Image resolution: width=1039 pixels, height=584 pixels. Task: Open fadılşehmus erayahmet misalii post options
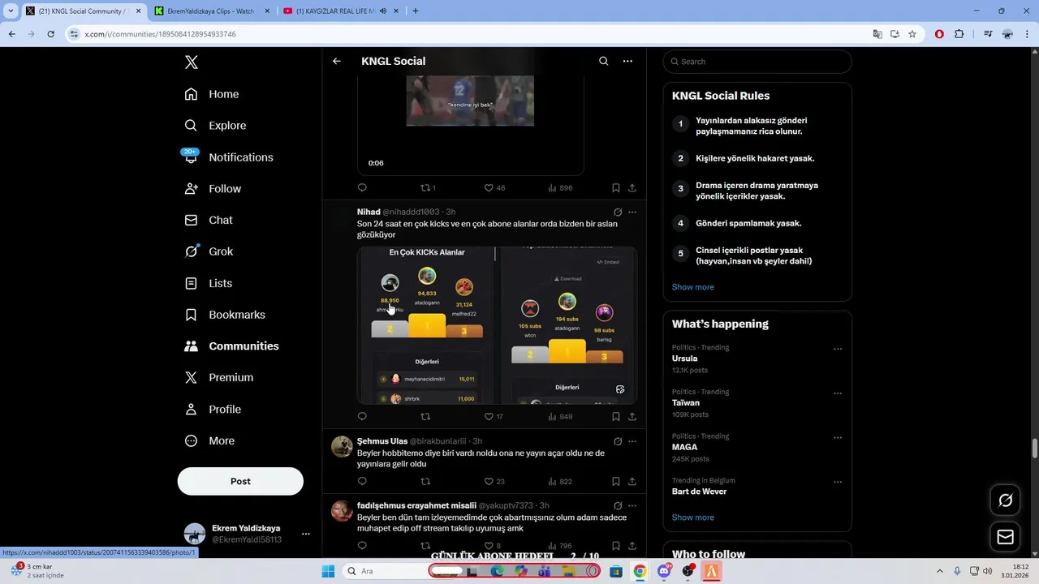tap(632, 506)
